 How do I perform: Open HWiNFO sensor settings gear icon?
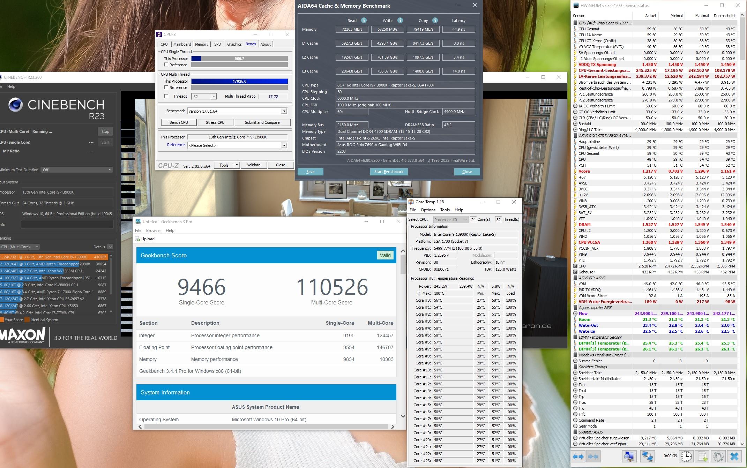pyautogui.click(x=718, y=456)
